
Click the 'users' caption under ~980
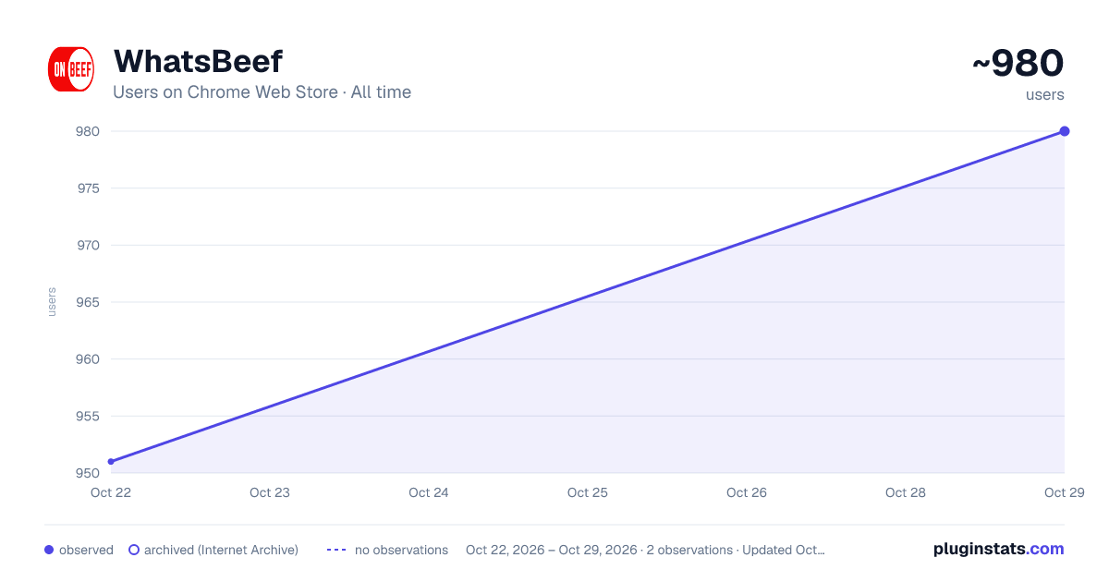[x=1045, y=95]
